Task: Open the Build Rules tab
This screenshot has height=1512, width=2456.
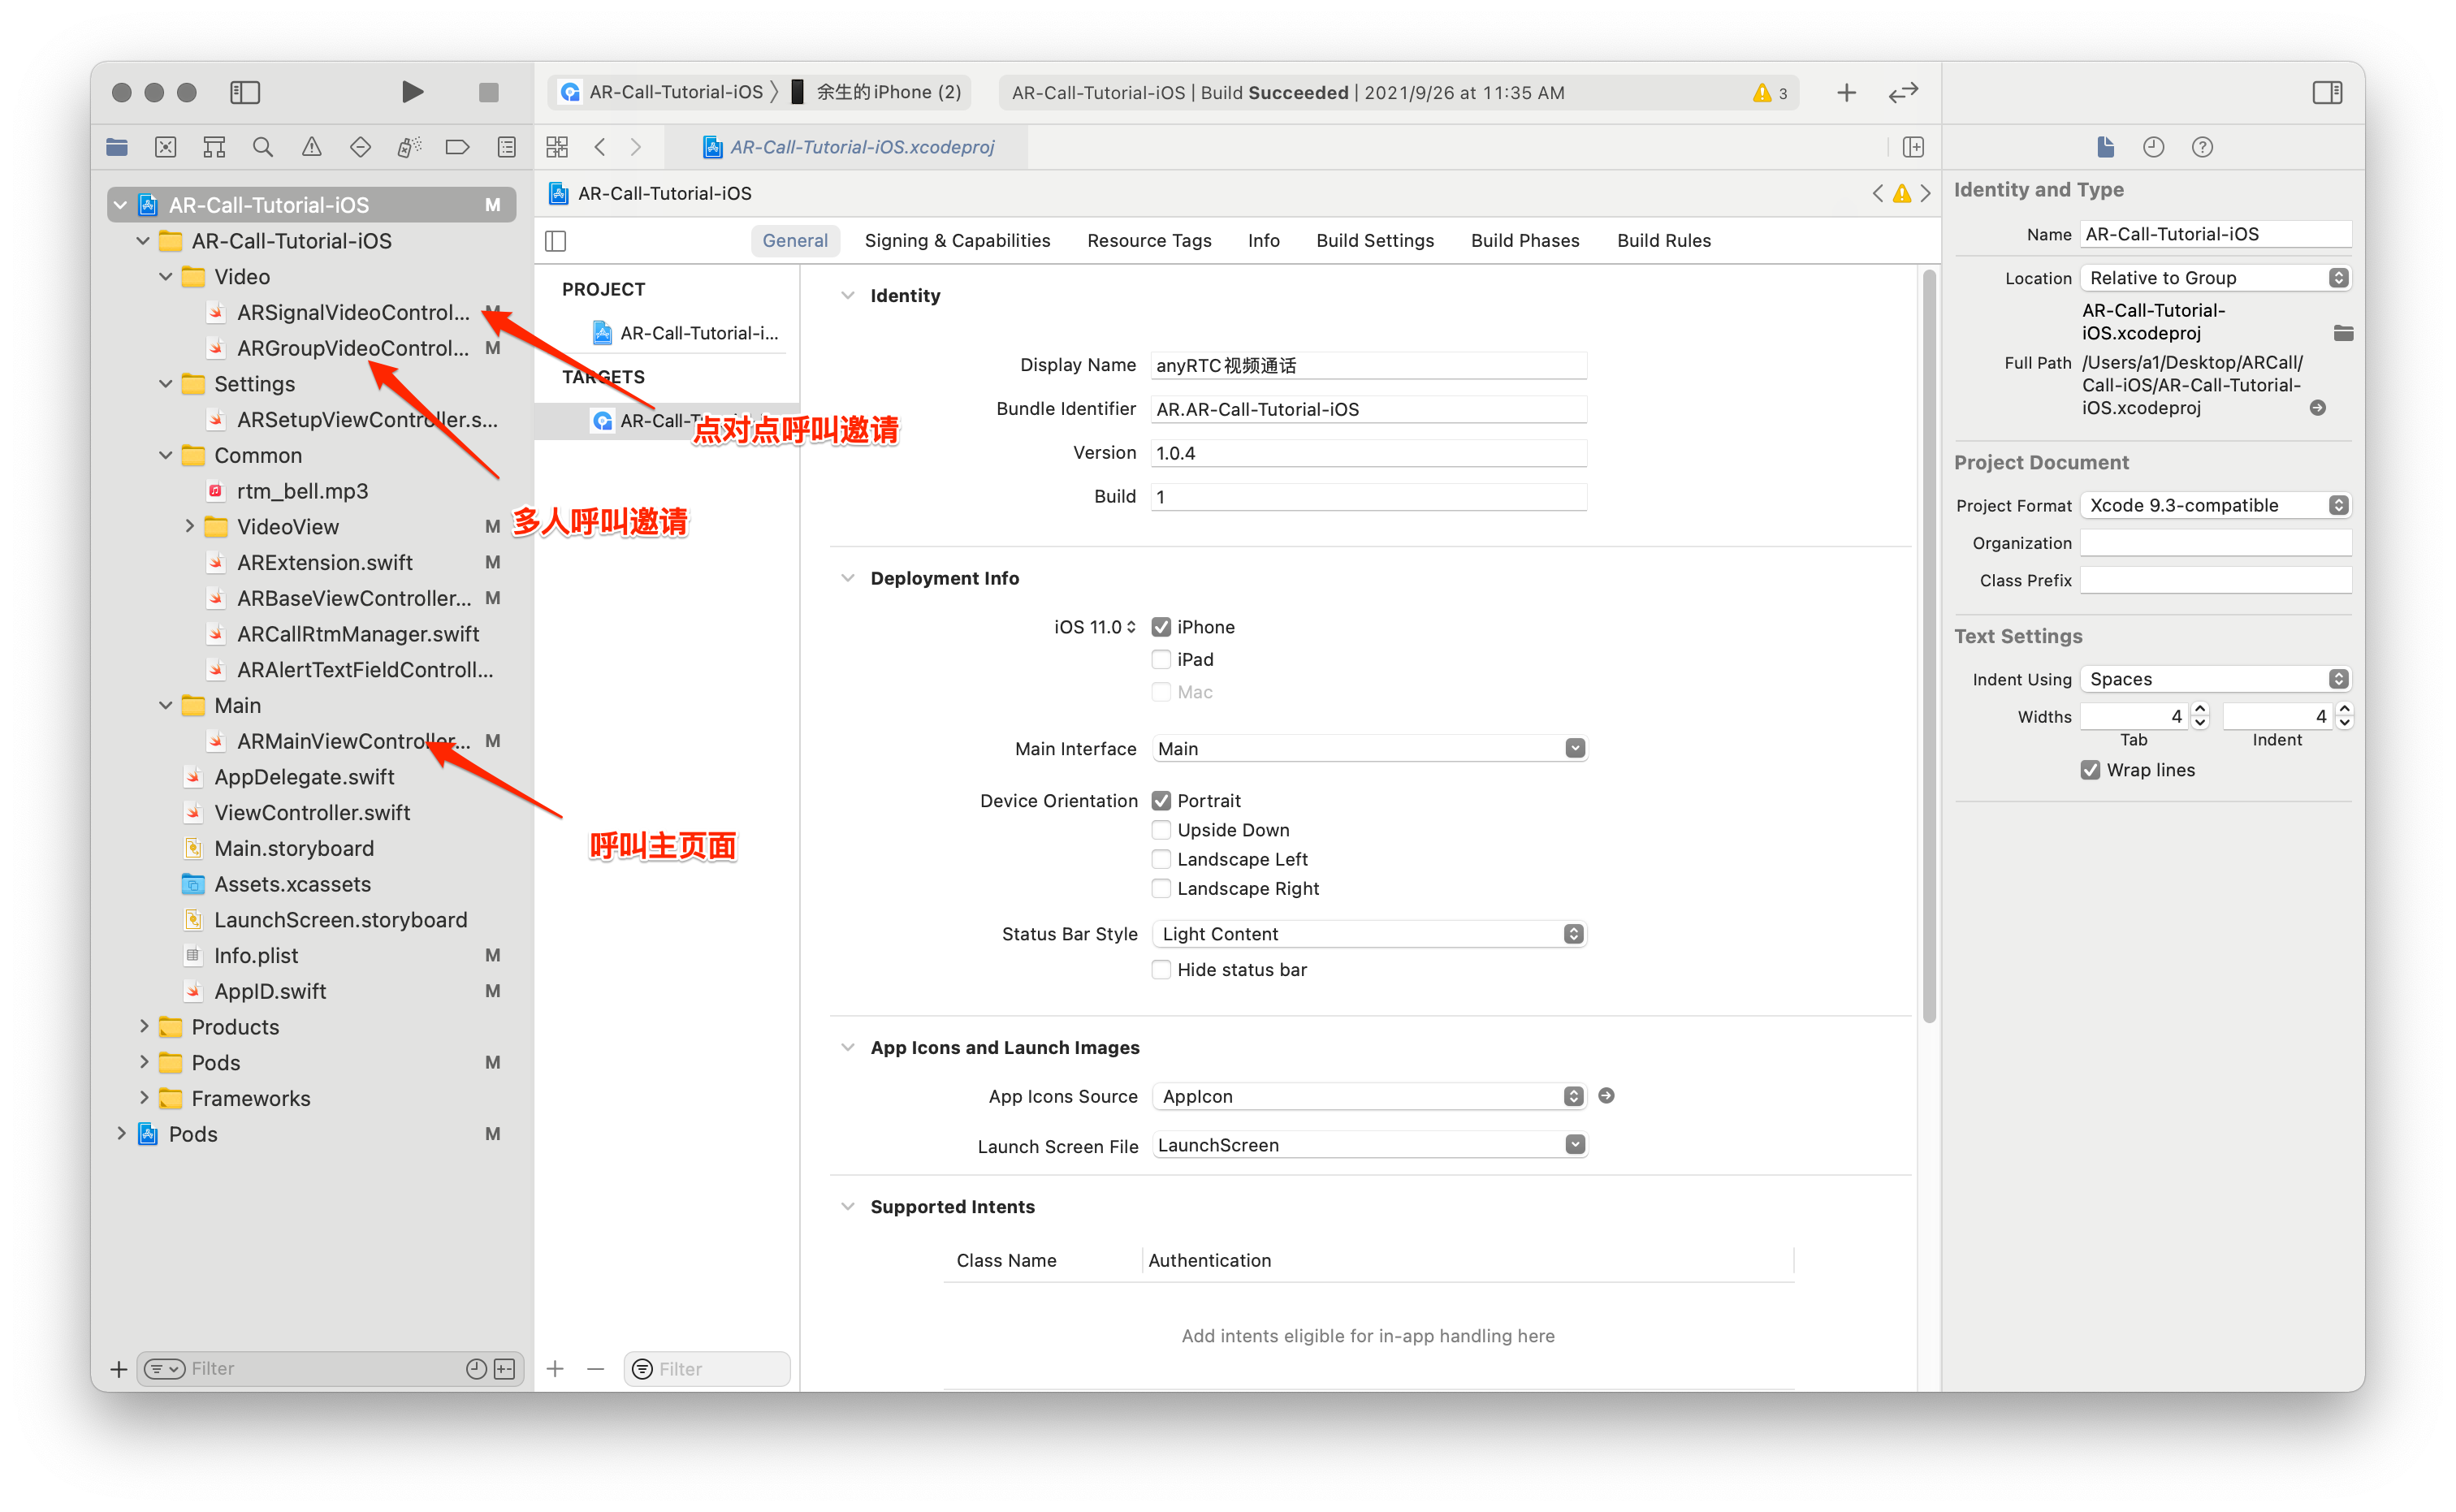Action: [x=1664, y=241]
